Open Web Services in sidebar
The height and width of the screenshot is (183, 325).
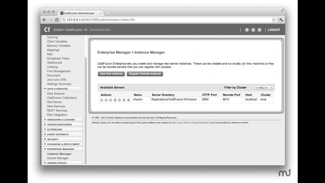pyautogui.click(x=56, y=106)
